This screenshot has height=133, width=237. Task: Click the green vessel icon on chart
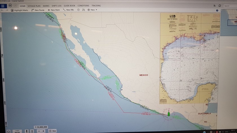169,114
